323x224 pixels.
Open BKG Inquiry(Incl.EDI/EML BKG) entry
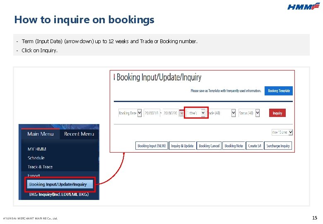(59, 194)
